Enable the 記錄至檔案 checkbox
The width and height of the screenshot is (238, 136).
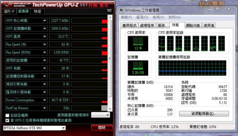click(7, 115)
